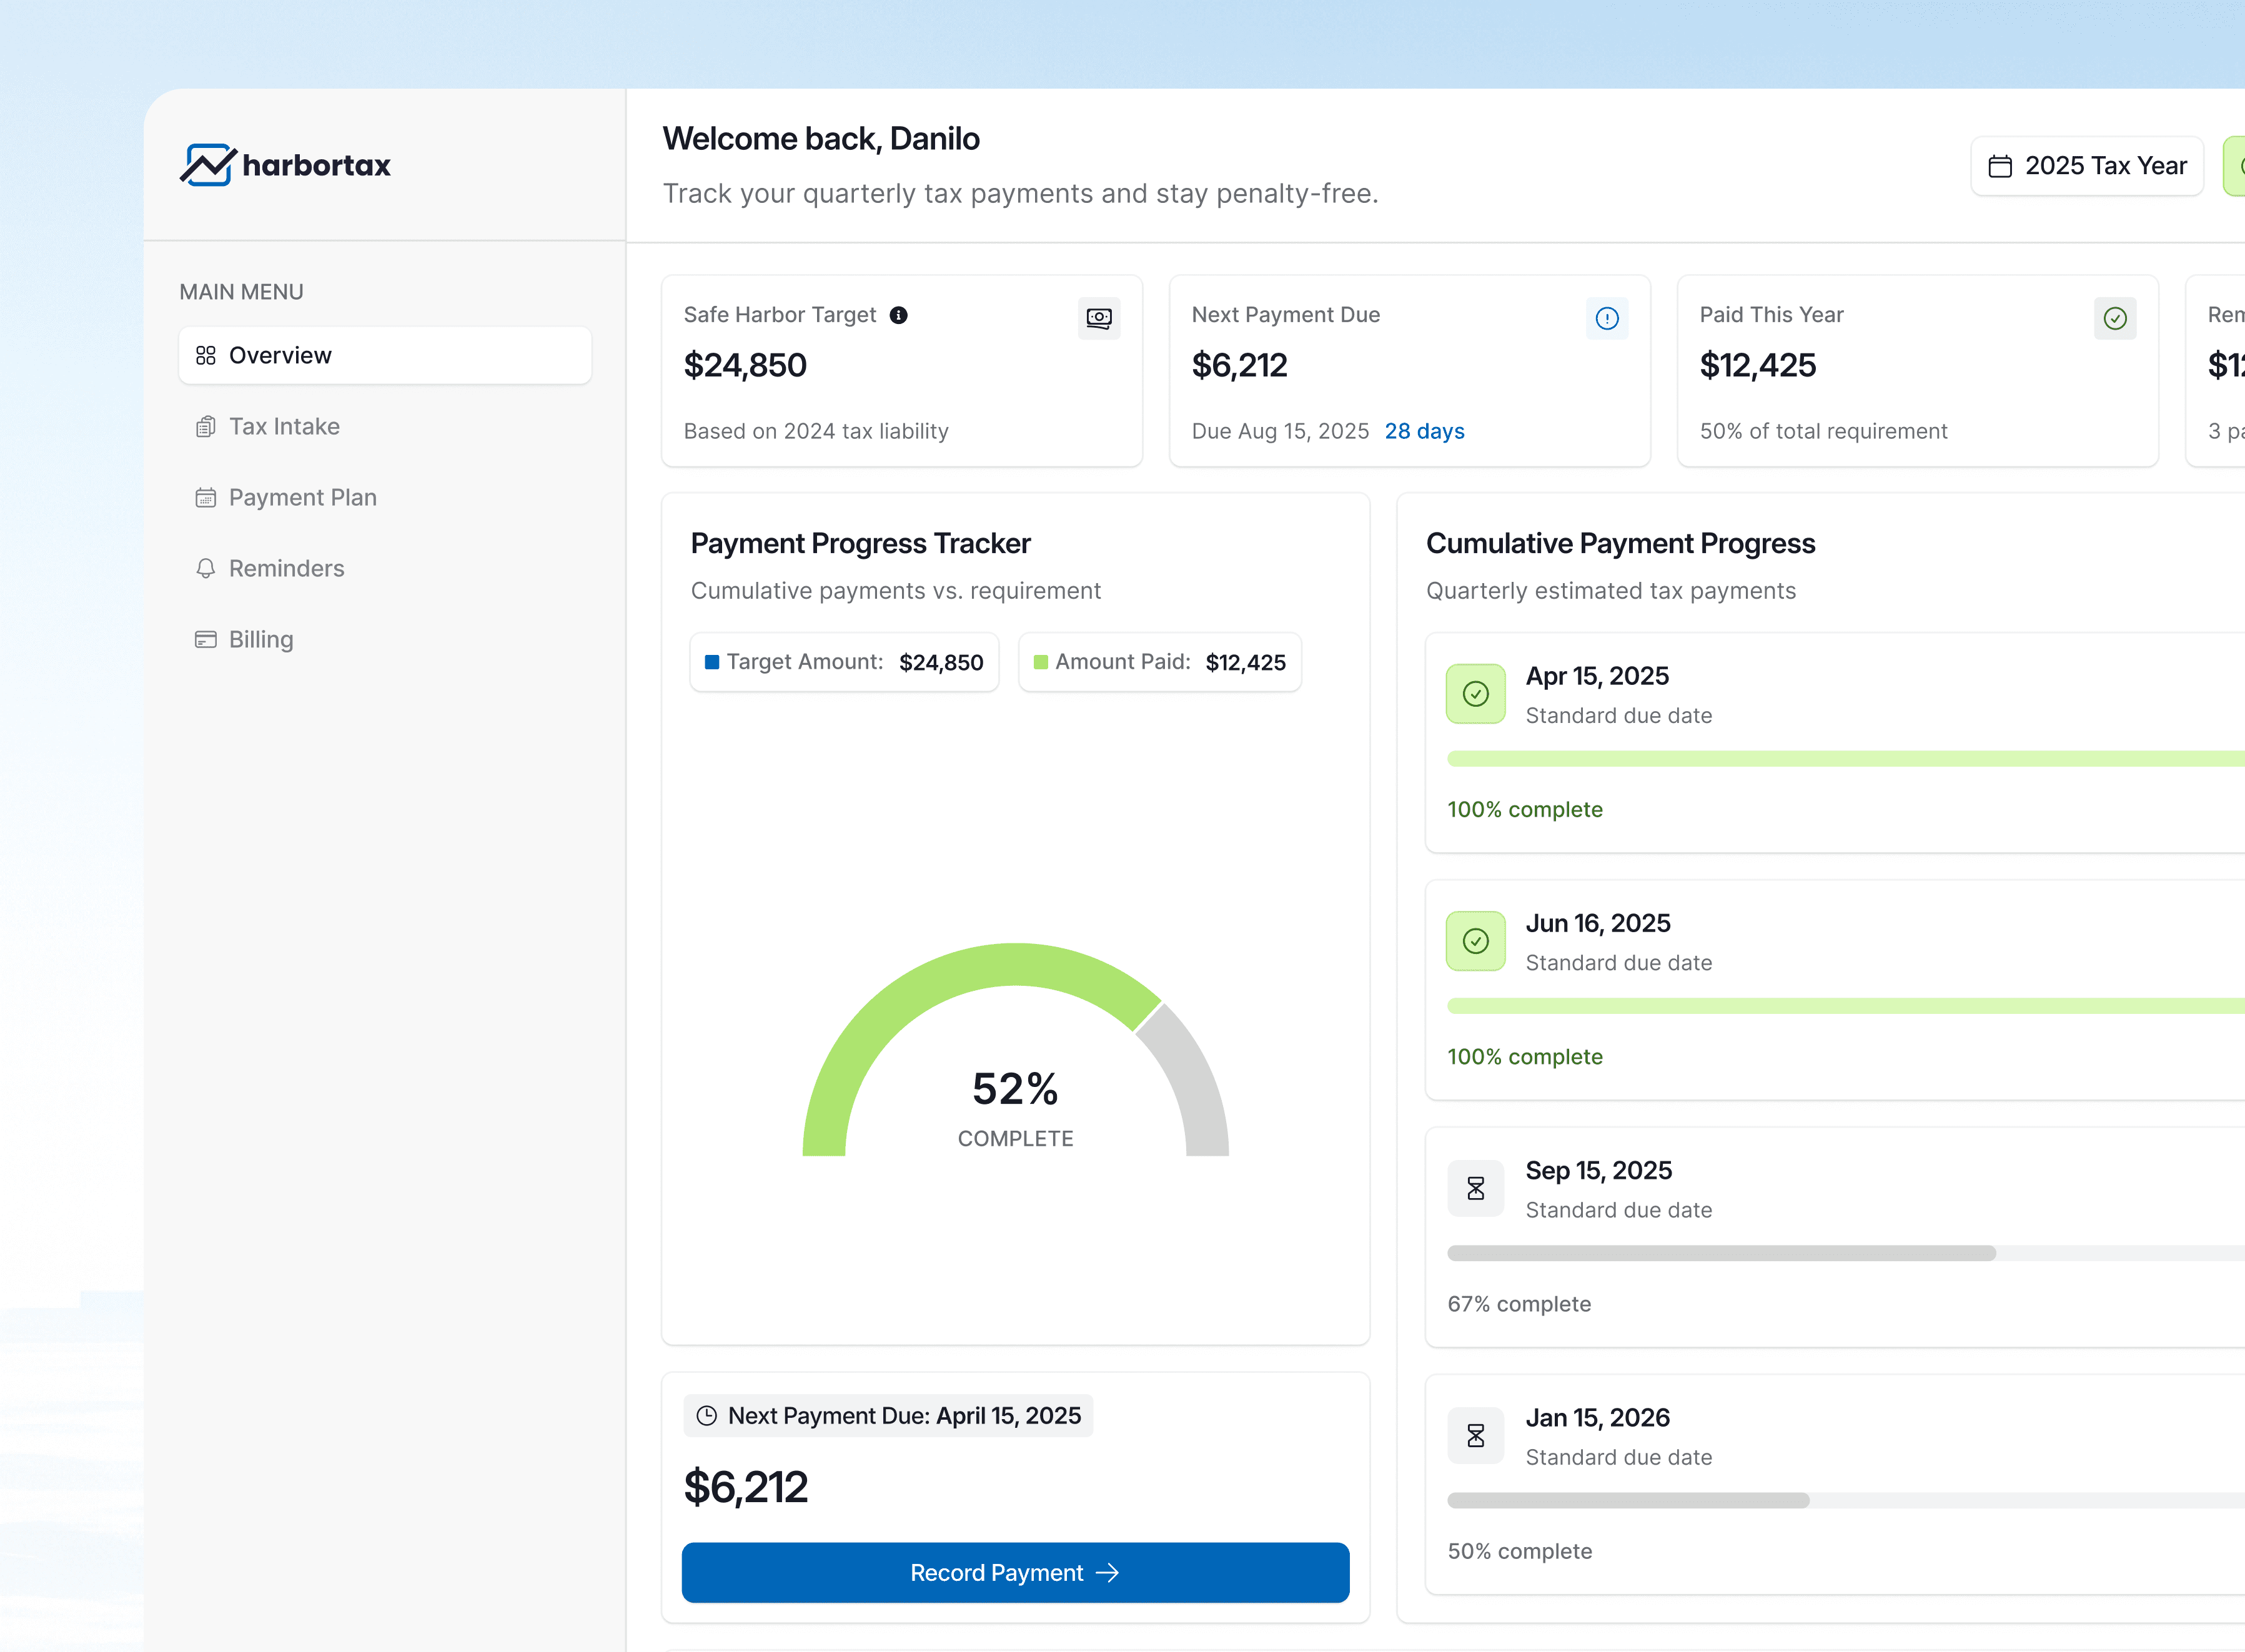Viewport: 2245px width, 1652px height.
Task: Open the 2025 Tax Year selector
Action: pos(2087,166)
